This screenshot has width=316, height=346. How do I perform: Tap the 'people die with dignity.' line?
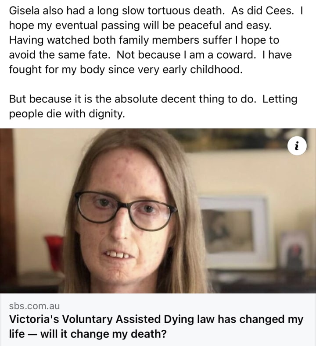(x=67, y=113)
